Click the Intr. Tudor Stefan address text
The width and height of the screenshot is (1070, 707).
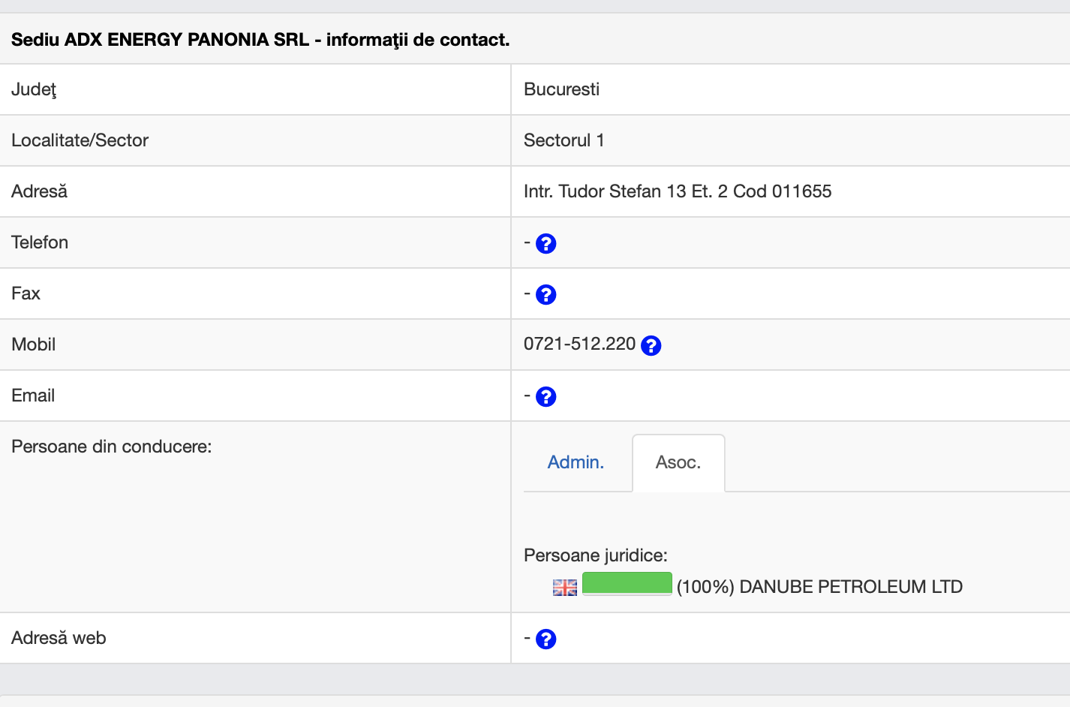[x=677, y=191]
